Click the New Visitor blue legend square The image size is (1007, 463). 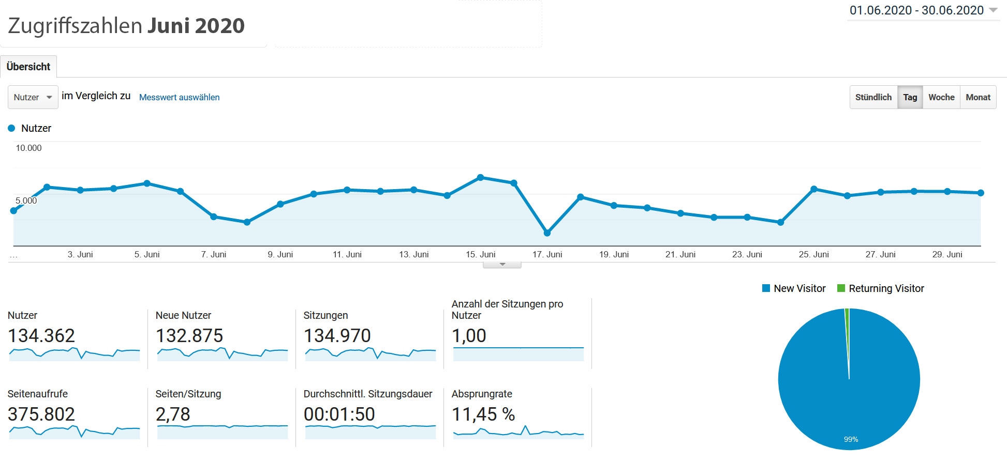(766, 288)
